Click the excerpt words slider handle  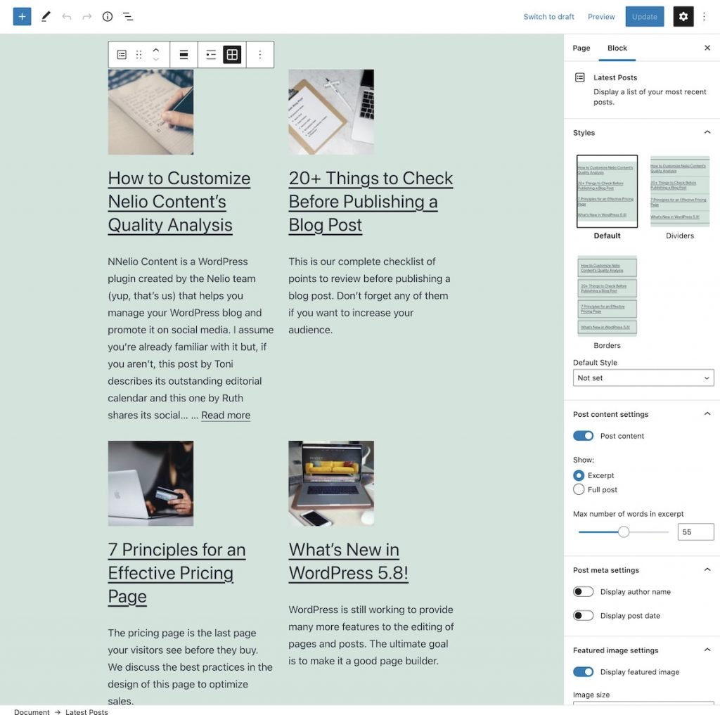point(623,532)
